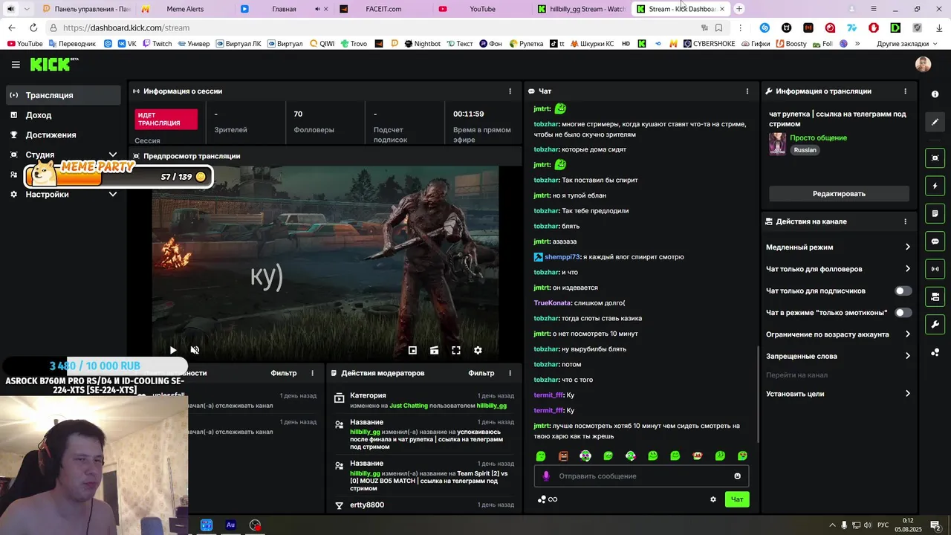
Task: Switch to the FACEIT.com browser tab
Action: (x=382, y=9)
